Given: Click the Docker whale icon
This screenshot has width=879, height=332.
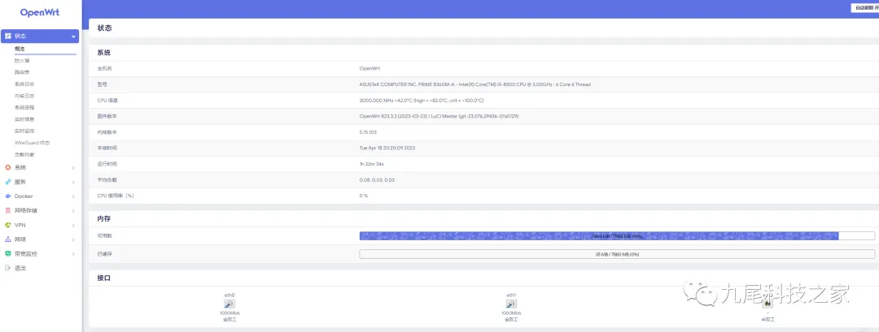Looking at the screenshot, I should pyautogui.click(x=8, y=196).
